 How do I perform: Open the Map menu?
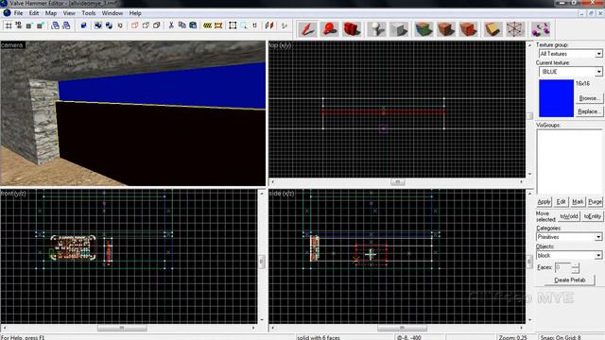[51, 13]
